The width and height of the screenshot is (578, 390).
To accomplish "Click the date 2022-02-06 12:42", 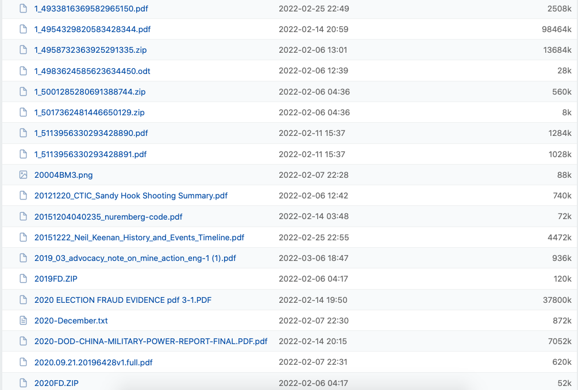I will pyautogui.click(x=313, y=196).
